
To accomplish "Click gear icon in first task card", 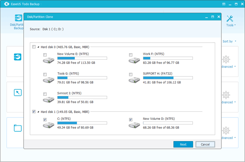I will [226, 59].
